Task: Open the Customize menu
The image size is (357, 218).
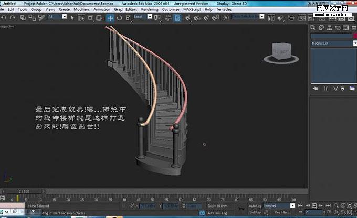Action: tap(171, 9)
